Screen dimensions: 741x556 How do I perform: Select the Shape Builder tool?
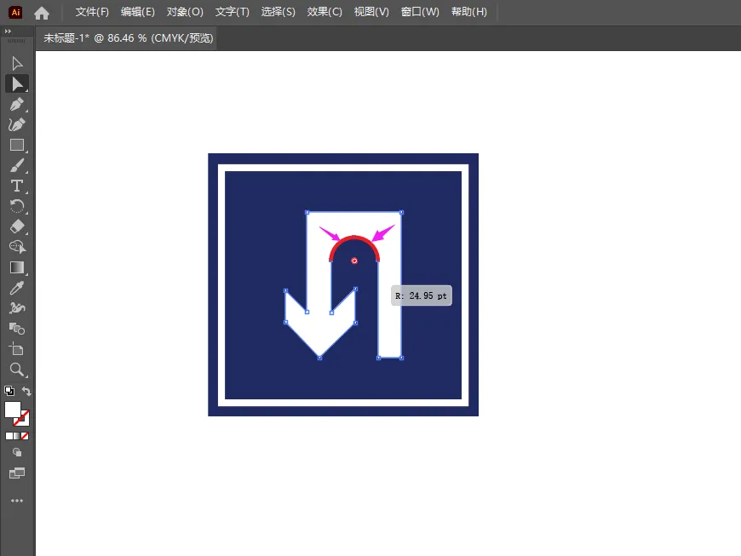click(17, 247)
